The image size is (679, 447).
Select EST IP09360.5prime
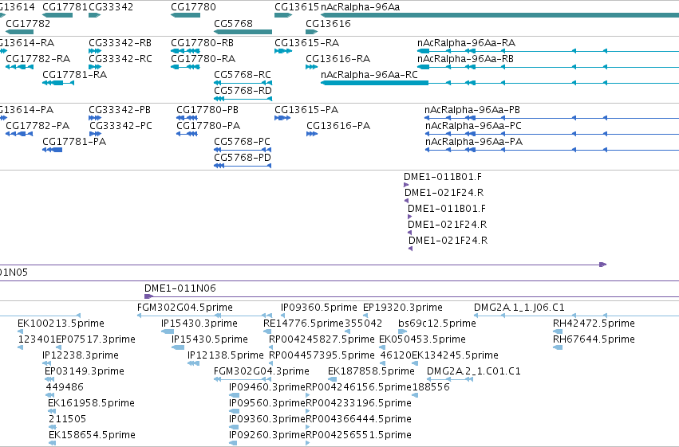click(318, 308)
